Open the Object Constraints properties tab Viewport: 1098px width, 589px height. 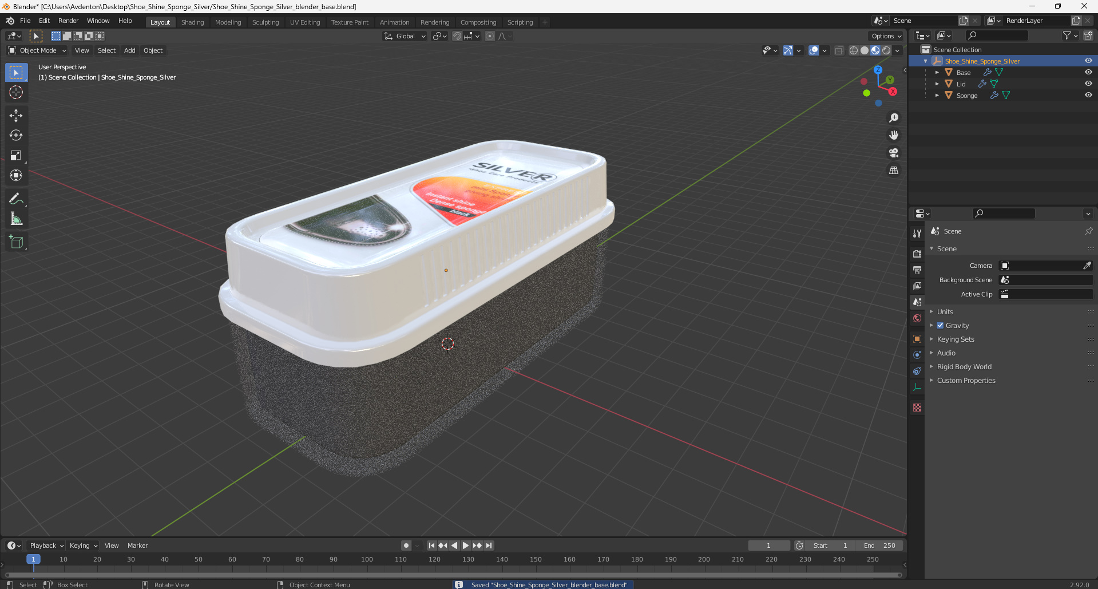917,371
